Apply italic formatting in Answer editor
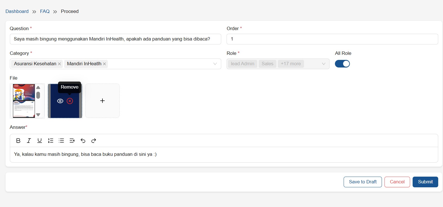 (29, 141)
